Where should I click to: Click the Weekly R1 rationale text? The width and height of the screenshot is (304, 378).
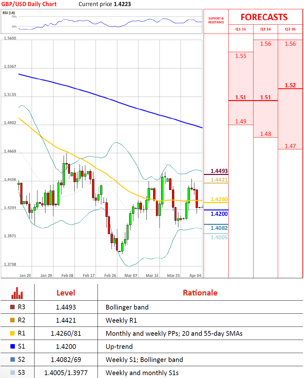(121, 320)
